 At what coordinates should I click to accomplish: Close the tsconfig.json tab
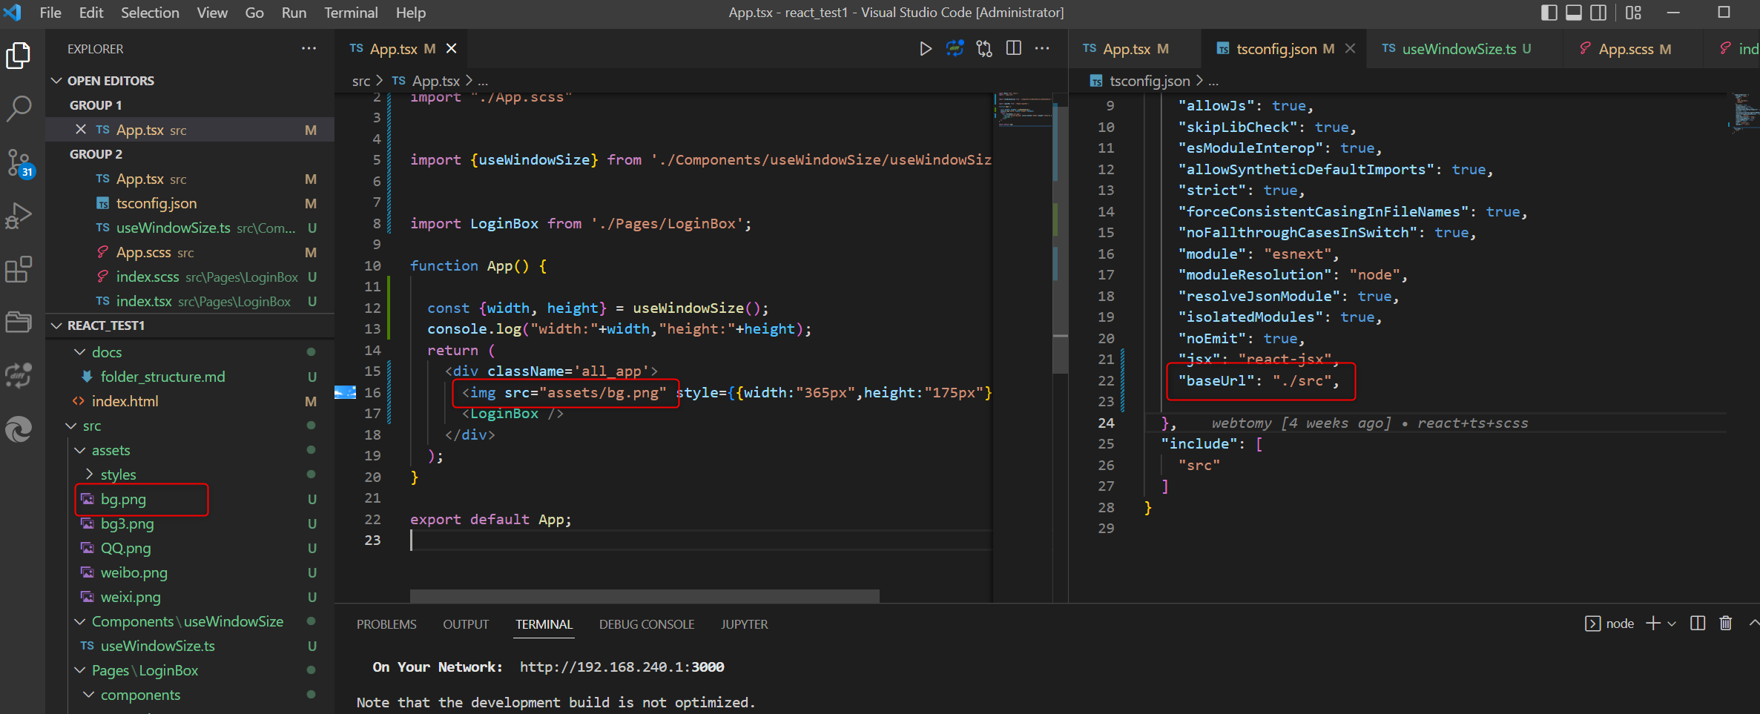(1350, 49)
